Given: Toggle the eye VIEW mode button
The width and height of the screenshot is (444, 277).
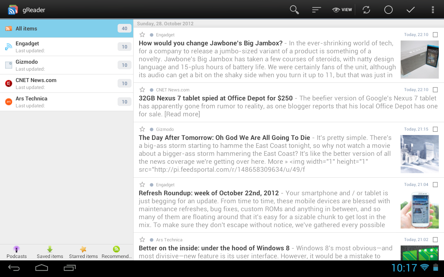Looking at the screenshot, I should (342, 10).
